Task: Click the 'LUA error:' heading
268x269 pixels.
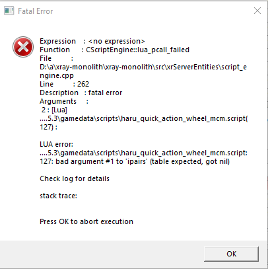Action: coord(56,144)
